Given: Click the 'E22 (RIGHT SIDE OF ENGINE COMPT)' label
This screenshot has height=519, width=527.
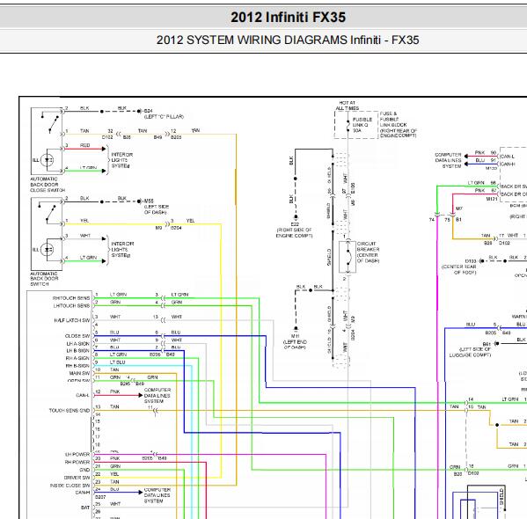Looking at the screenshot, I should (x=295, y=230).
